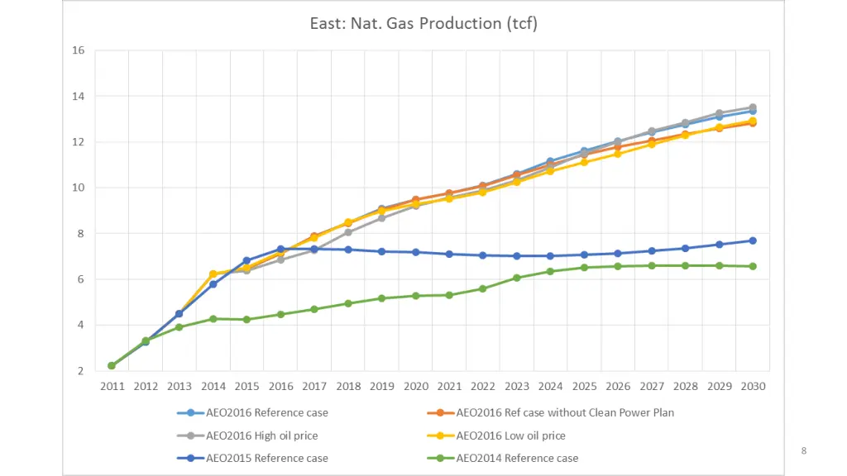Click the x-axis label 2011
Viewport: 847px width, 476px height.
coord(112,387)
